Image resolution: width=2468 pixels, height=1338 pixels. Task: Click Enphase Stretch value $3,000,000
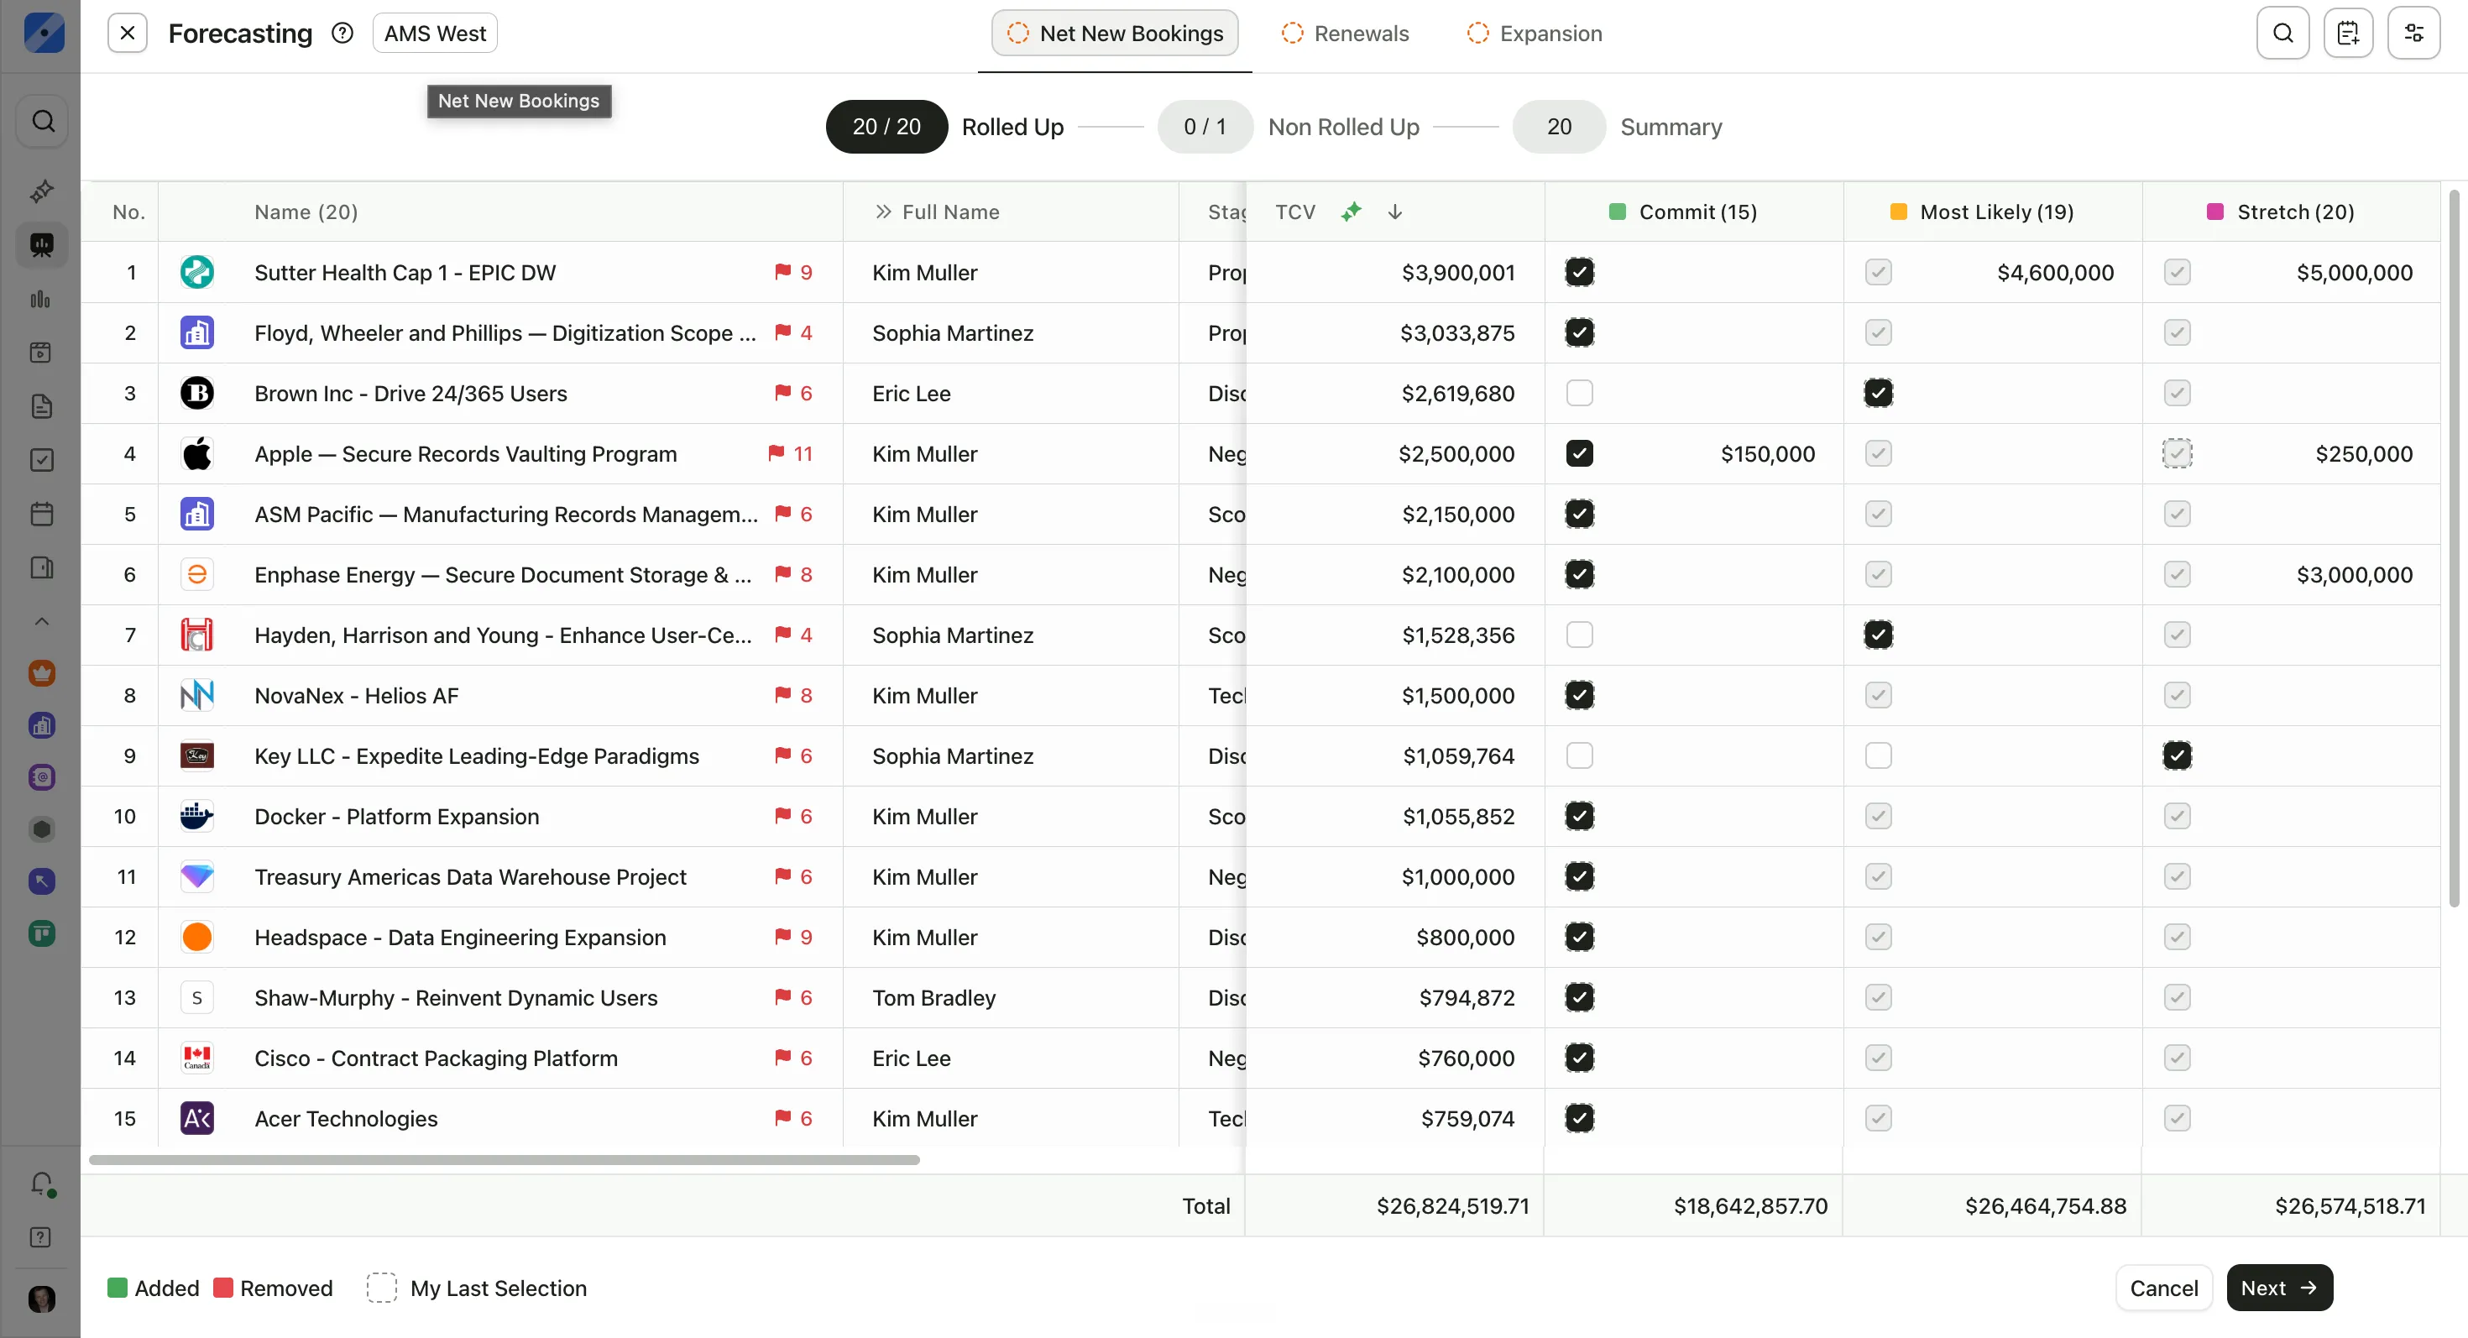(x=2354, y=575)
